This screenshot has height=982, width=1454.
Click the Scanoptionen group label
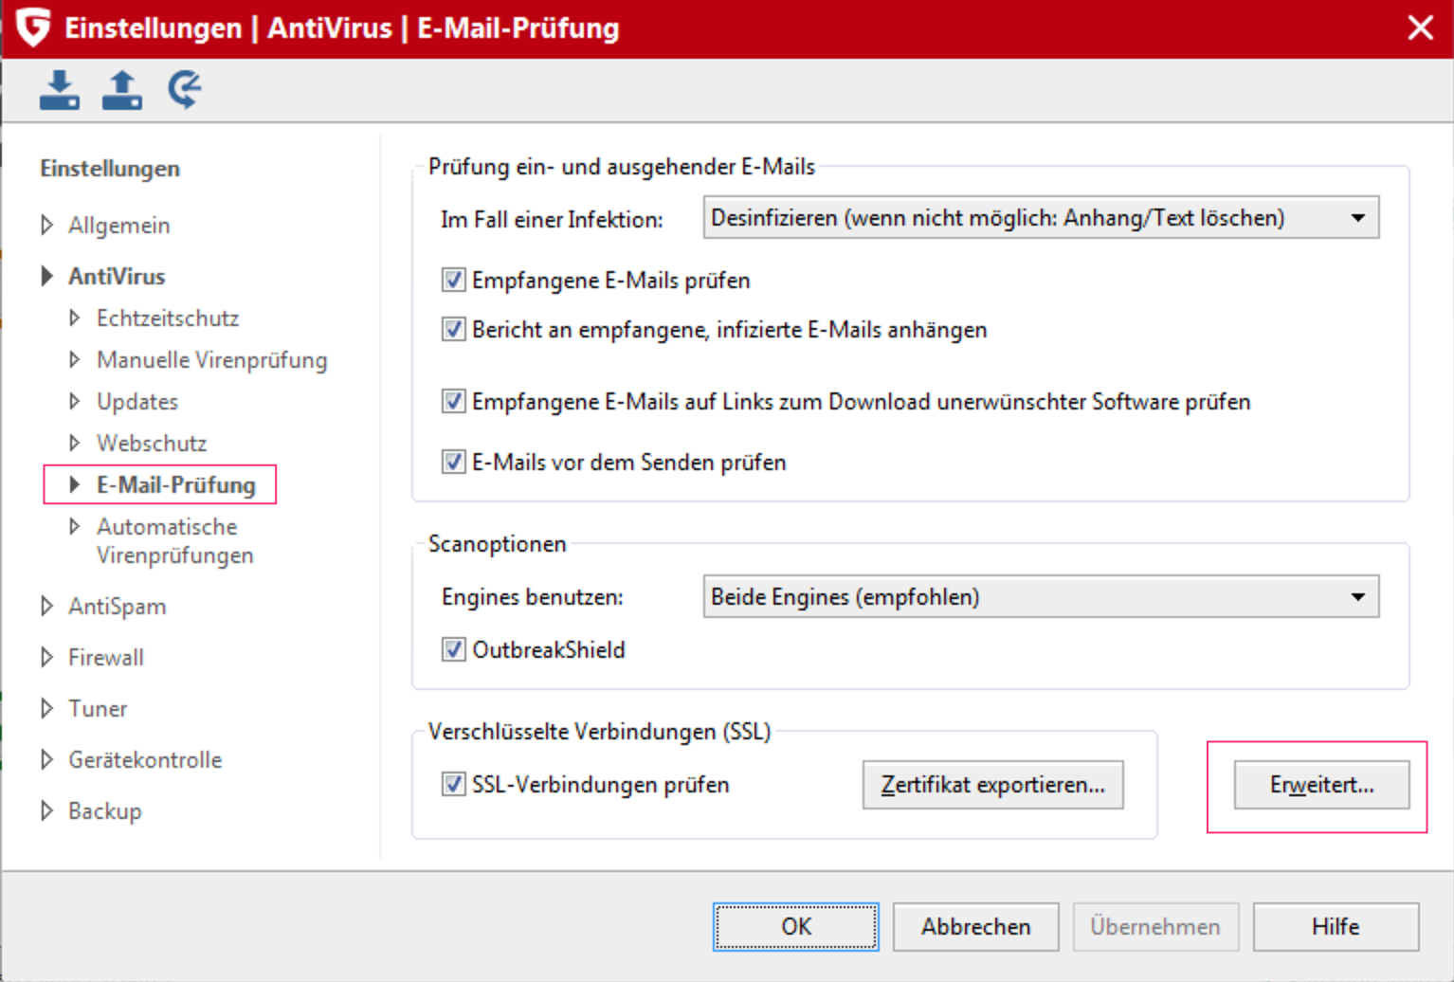pos(497,543)
